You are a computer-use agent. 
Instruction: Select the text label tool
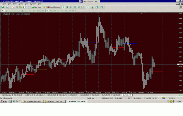(34, 11)
